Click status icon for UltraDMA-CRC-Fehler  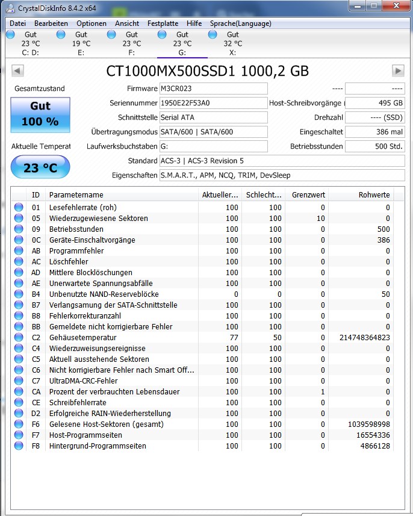tap(19, 381)
